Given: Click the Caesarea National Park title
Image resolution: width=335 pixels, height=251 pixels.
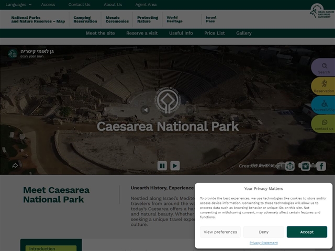Looking at the screenshot, I should [167, 126].
